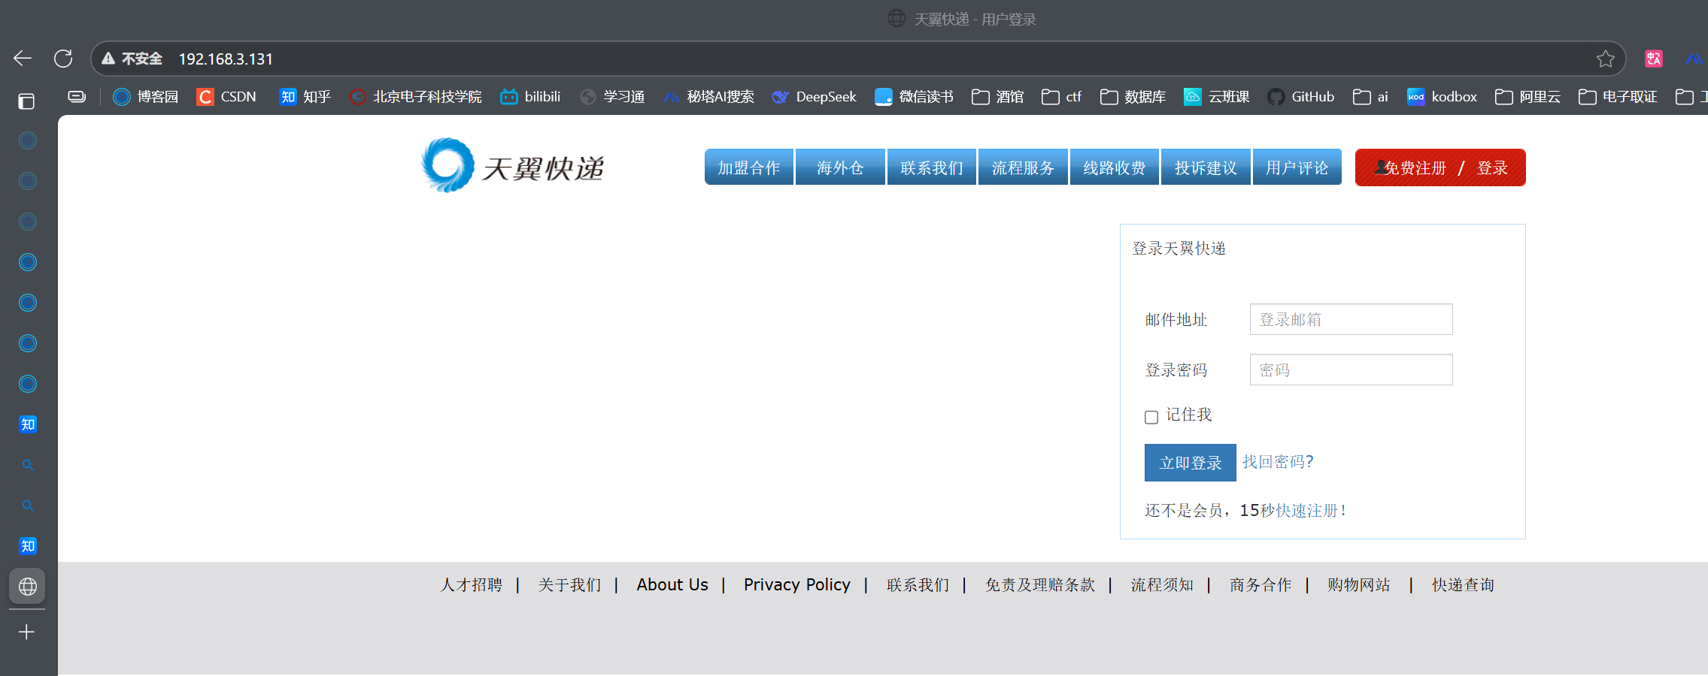Open the 北京电子科技学院 bookmark
This screenshot has width=1708, height=676.
(x=416, y=97)
